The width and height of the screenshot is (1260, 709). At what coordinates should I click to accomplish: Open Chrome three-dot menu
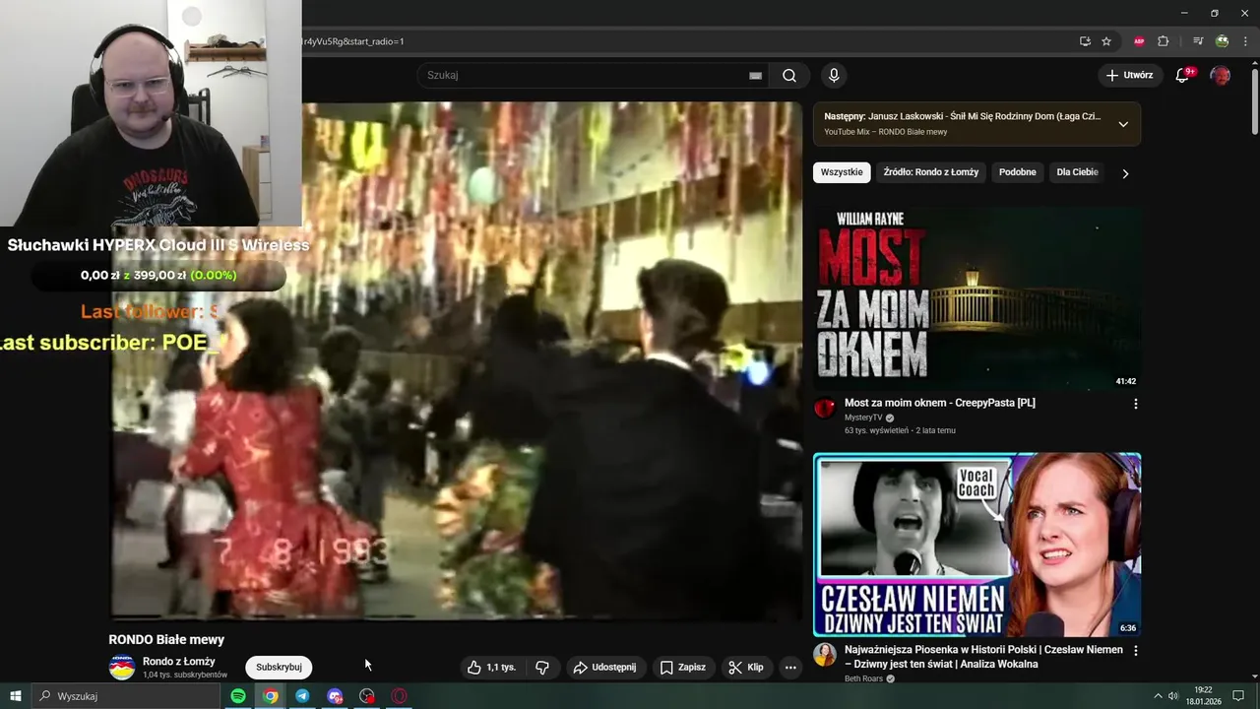[x=1245, y=41]
